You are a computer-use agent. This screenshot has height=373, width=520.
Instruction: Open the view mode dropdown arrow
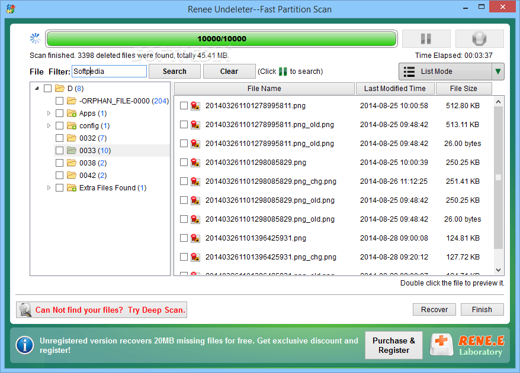pos(497,72)
